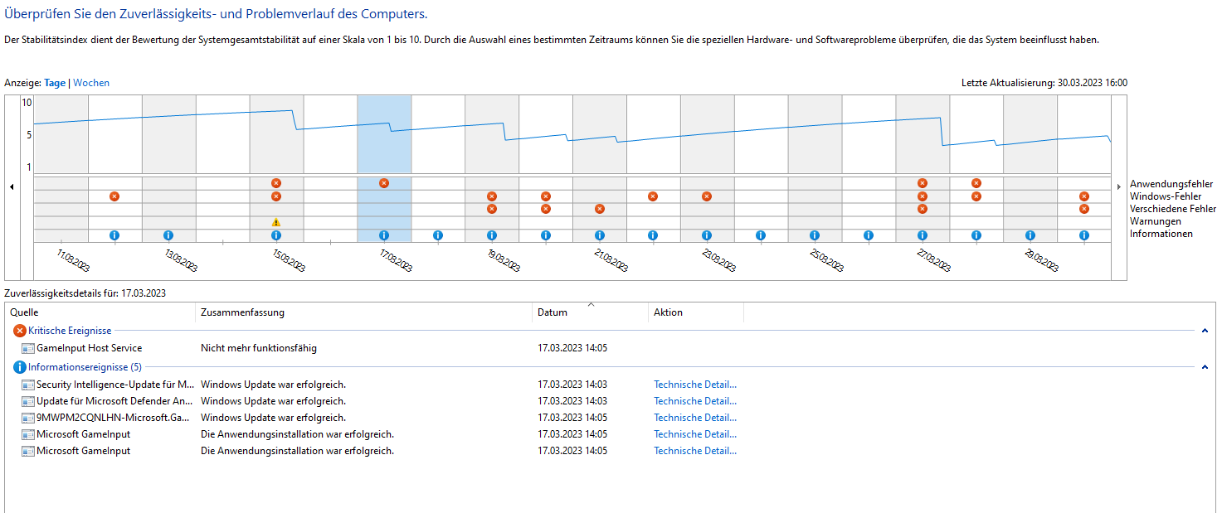Select Windows-Fehler icon on 12.03.2023
Screen dimensions: 1222x513
tap(114, 196)
